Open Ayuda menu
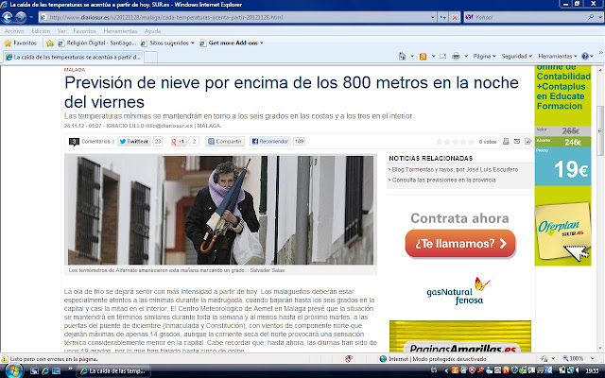 click(152, 31)
